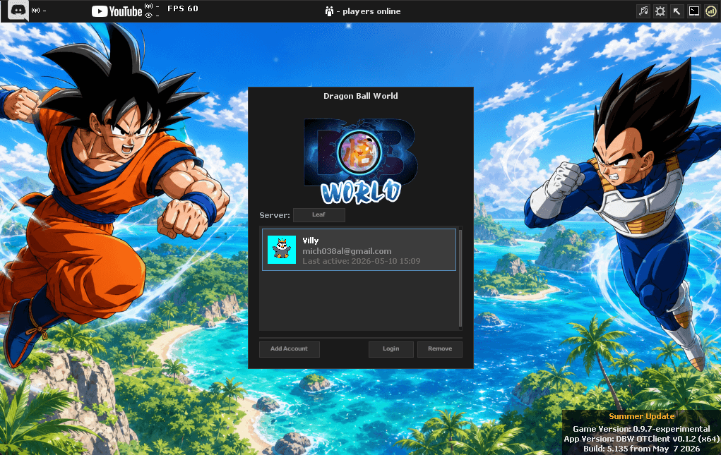Click the live broadcast icon next to Discord
This screenshot has width=721, height=455.
[x=36, y=10]
